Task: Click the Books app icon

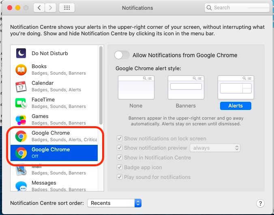Action: tap(21, 70)
